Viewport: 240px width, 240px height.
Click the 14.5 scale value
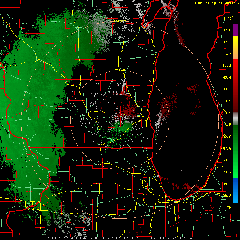coord(227,101)
